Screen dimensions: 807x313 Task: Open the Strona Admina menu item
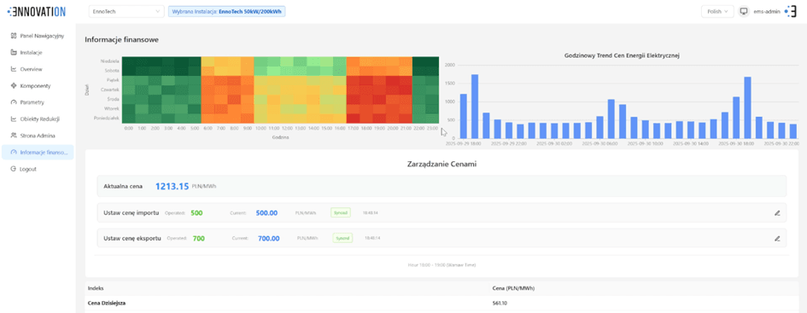[37, 136]
